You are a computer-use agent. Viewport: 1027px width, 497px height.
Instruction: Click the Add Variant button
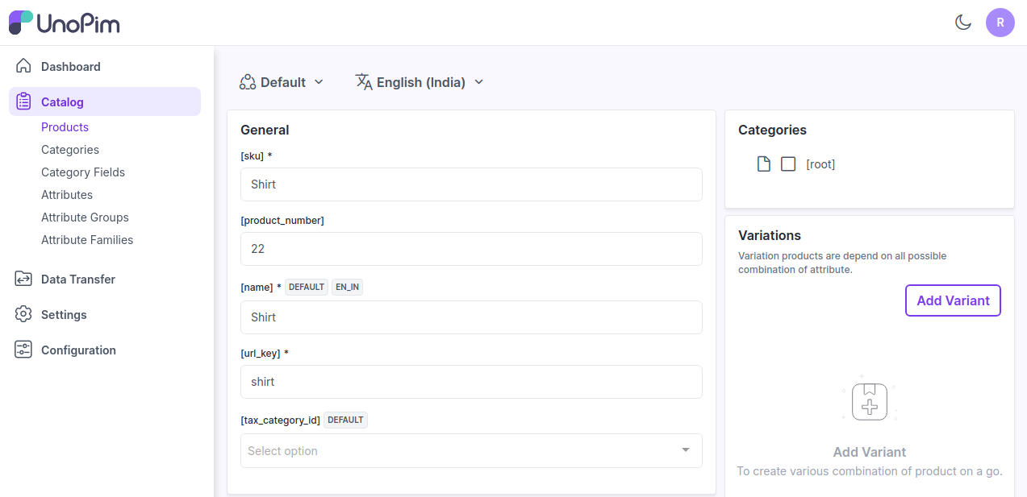[953, 300]
